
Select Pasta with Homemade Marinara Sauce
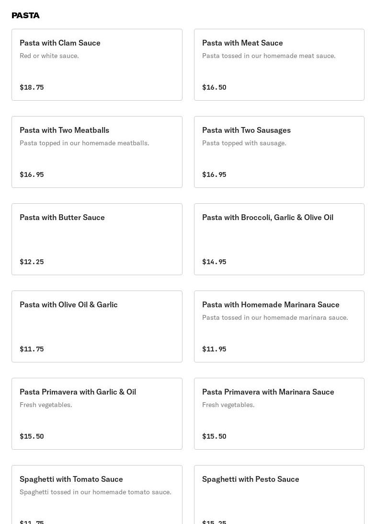[279, 326]
